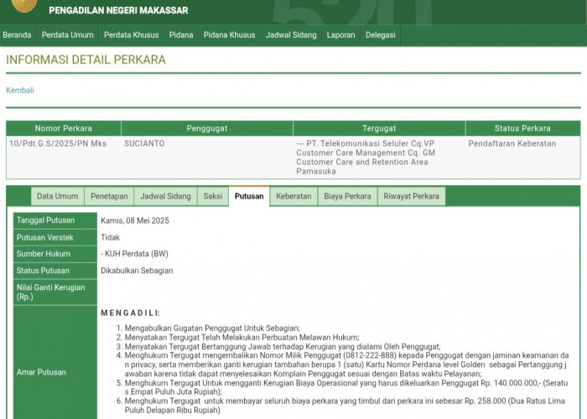
Task: Switch to the Riwayat Perkara tab
Action: pos(412,196)
